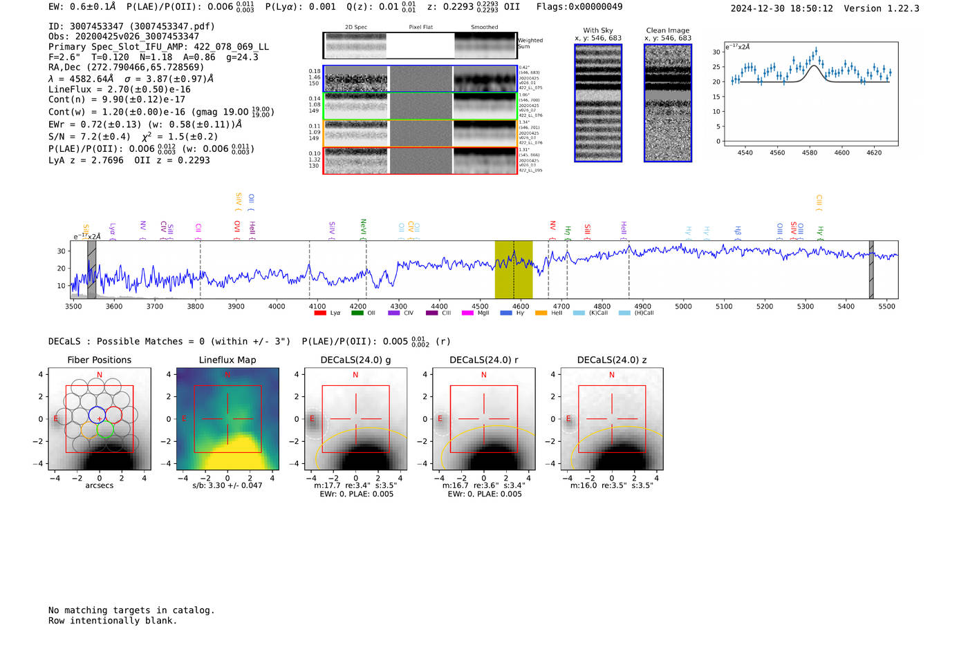The image size is (968, 658).
Task: Select the Clean Image 2D cutout
Action: (x=668, y=103)
